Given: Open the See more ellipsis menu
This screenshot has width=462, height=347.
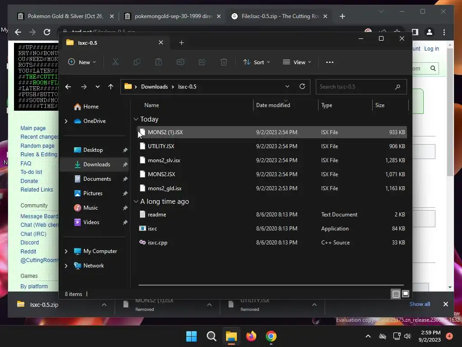Looking at the screenshot, I should [330, 62].
